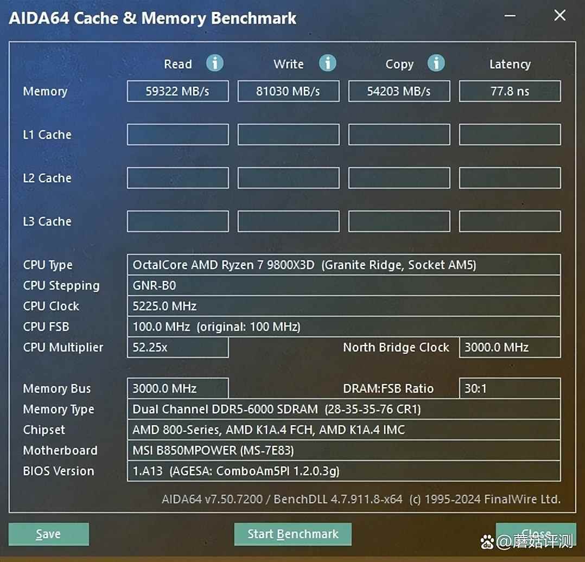The height and width of the screenshot is (562, 585).
Task: Click the info icon next to Read
Action: [215, 63]
